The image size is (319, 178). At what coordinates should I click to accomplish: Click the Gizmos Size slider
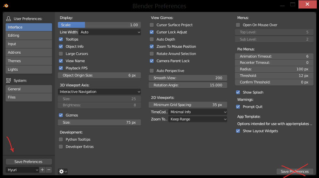[x=99, y=122]
